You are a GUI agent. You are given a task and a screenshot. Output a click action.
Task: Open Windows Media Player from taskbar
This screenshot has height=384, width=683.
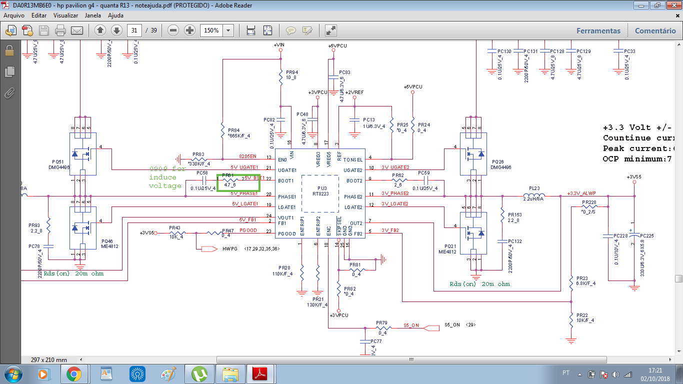43,374
